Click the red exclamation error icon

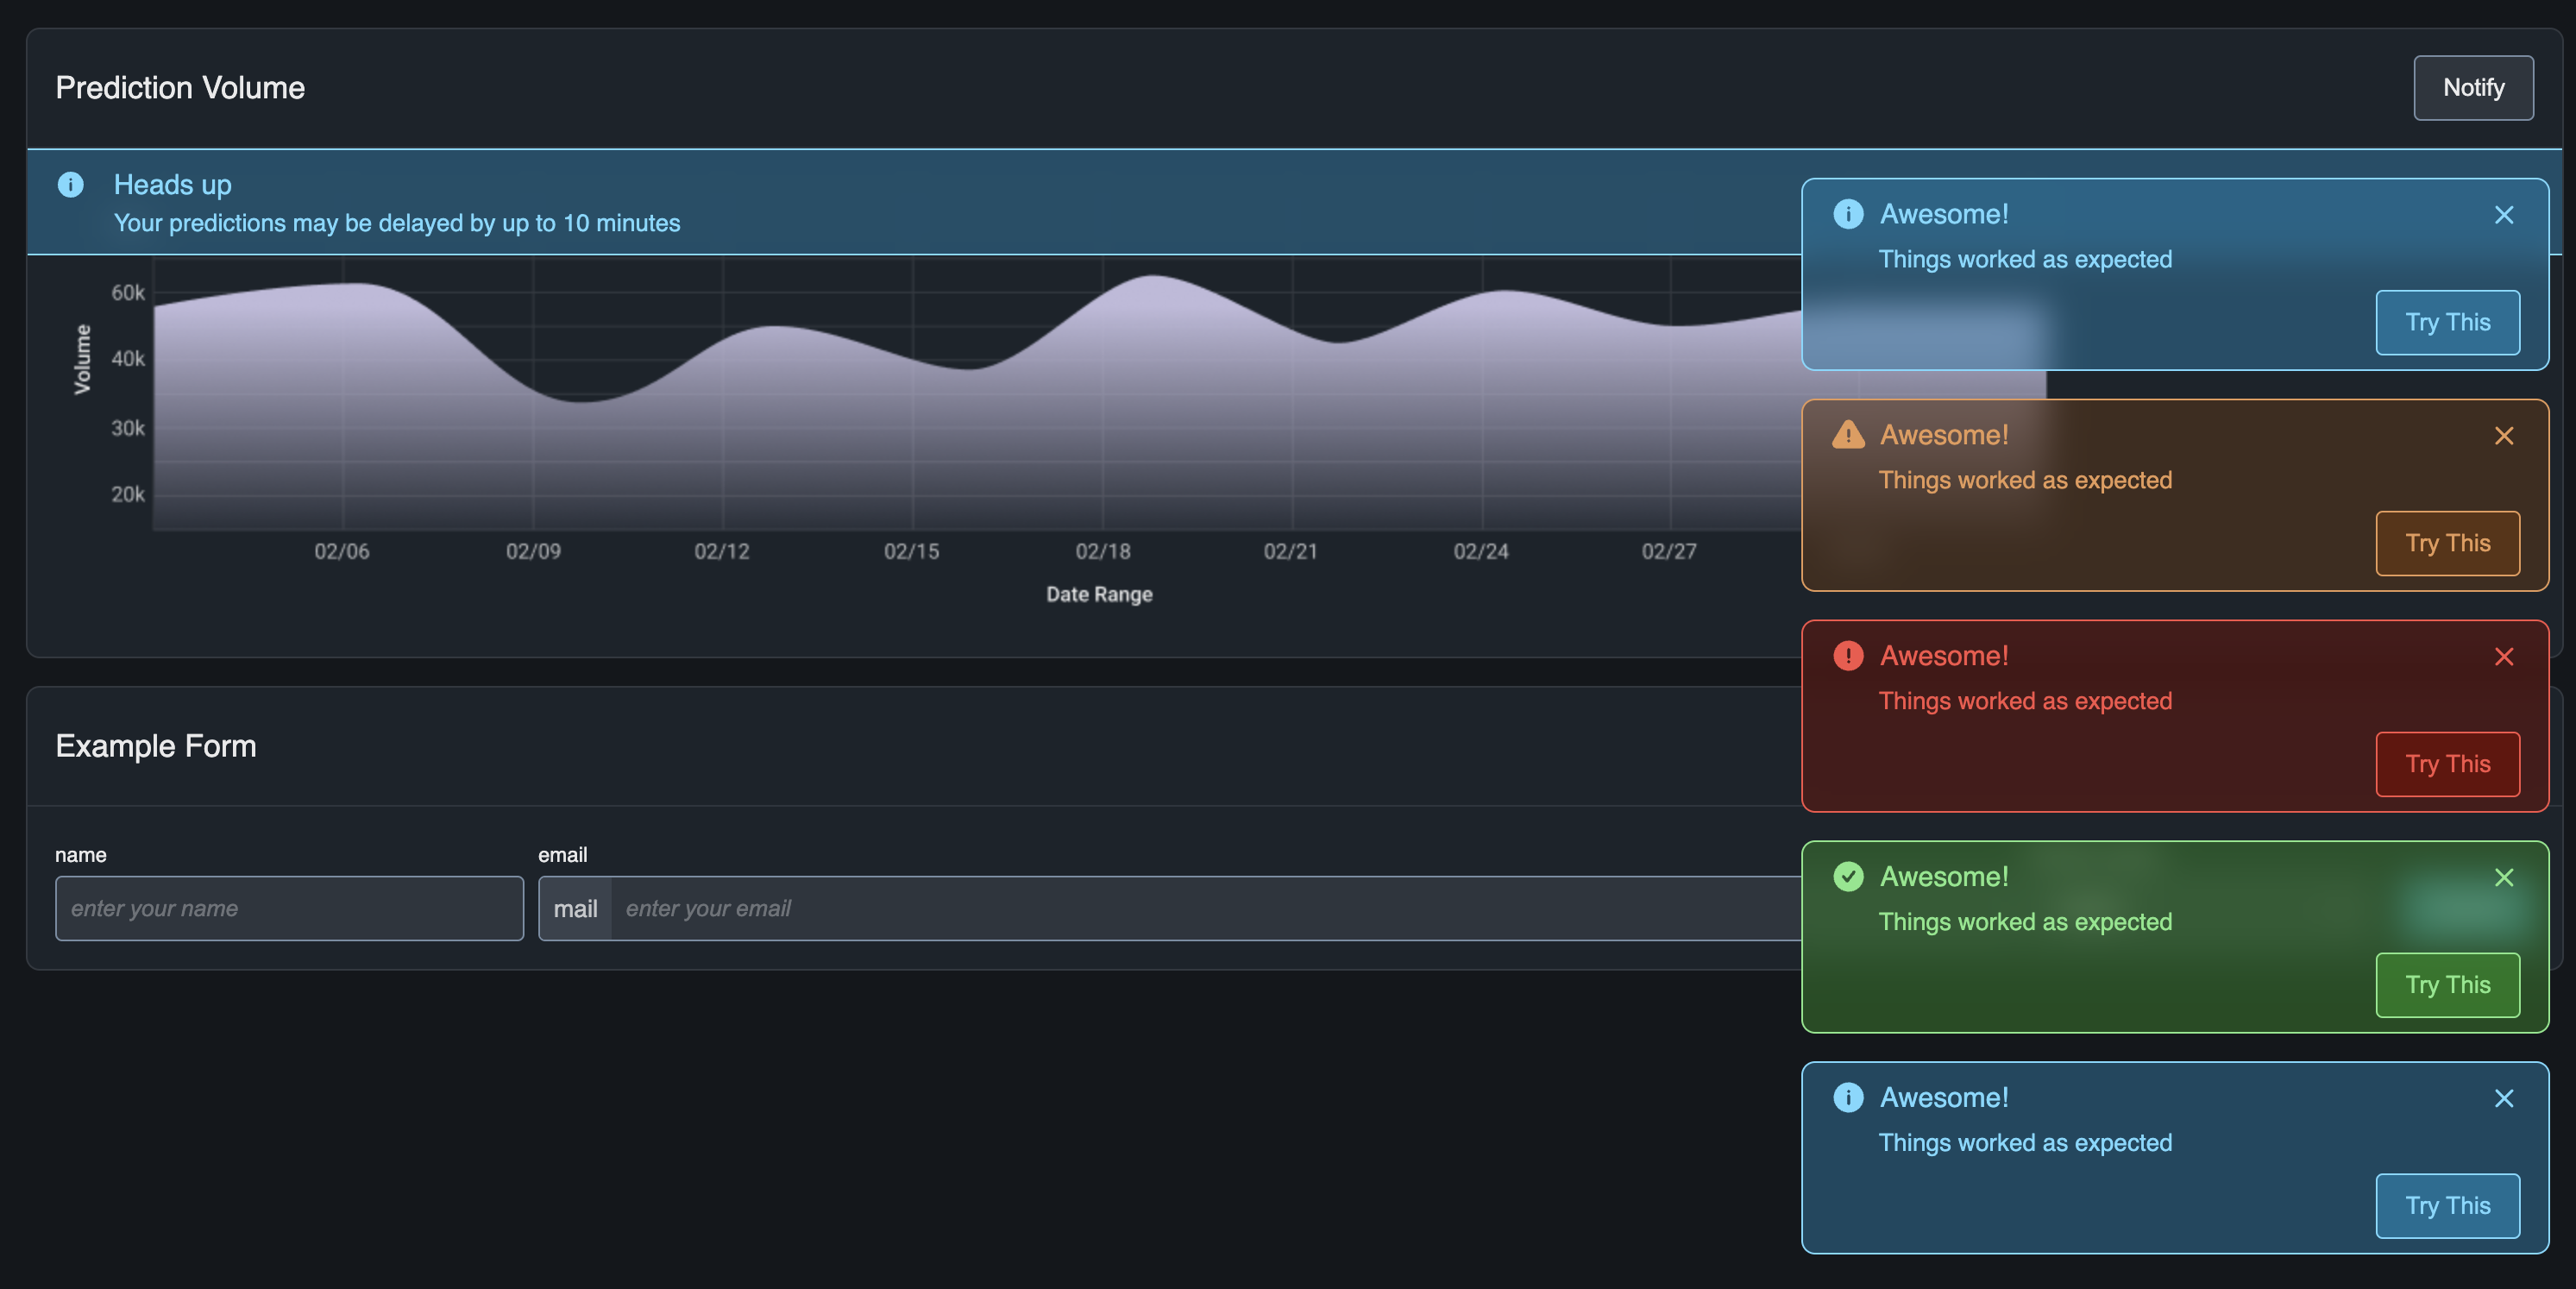tap(1848, 656)
